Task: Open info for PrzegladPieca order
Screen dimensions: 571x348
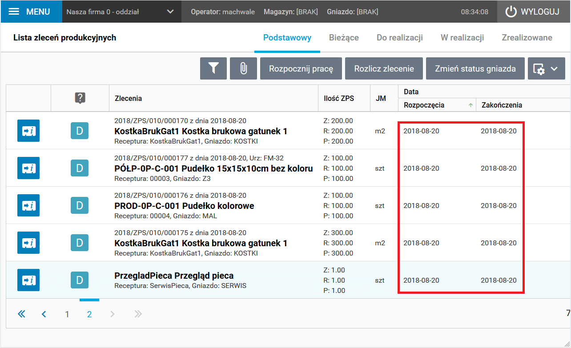Action: coord(28,280)
